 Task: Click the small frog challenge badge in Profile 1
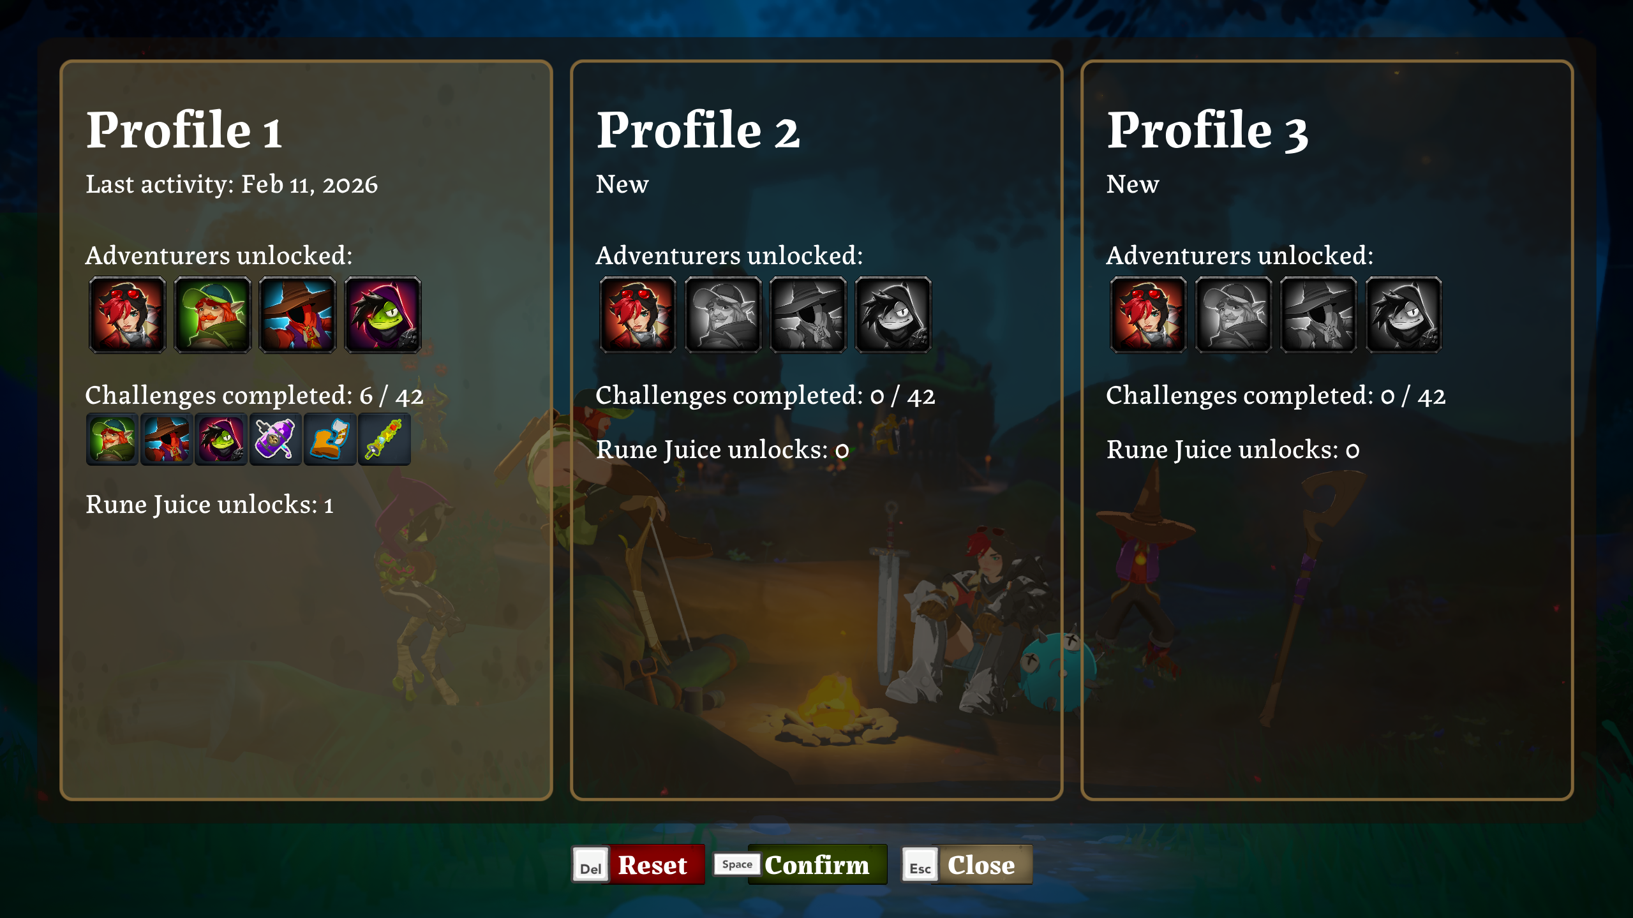(221, 439)
